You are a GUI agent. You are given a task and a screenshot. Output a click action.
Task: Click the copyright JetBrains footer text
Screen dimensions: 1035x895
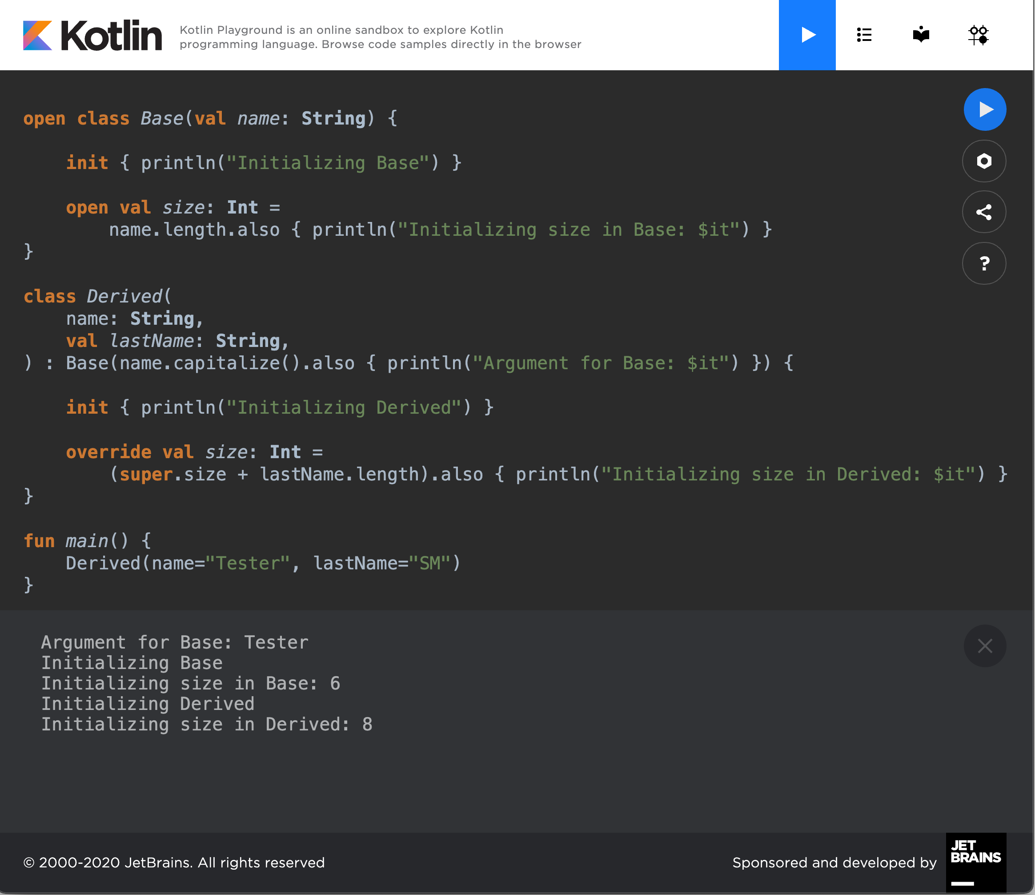[174, 863]
